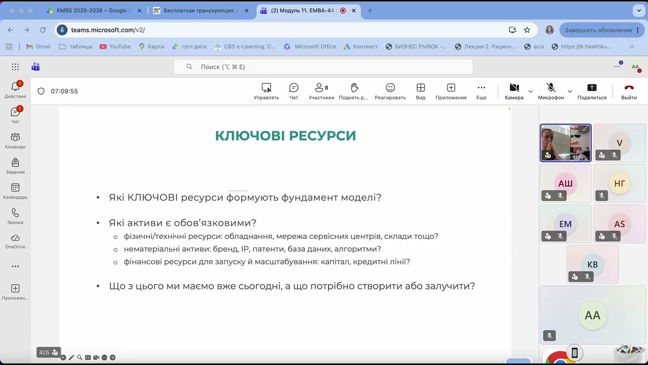Show more apps ellipsis in Teams sidebar
Image resolution: width=648 pixels, height=365 pixels.
15,266
